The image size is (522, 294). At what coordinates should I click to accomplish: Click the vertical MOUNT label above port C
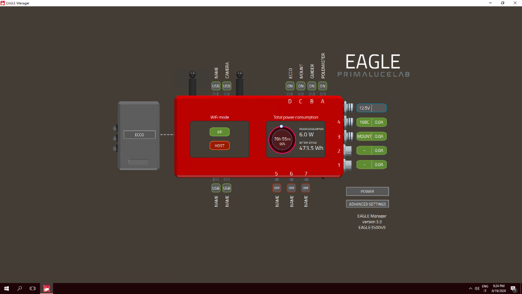301,72
